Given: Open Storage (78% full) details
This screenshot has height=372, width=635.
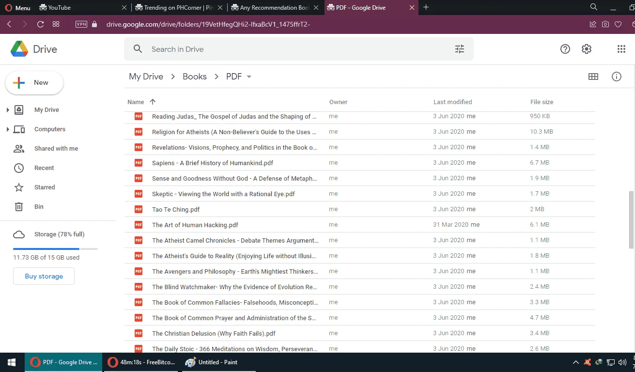Looking at the screenshot, I should click(x=59, y=234).
